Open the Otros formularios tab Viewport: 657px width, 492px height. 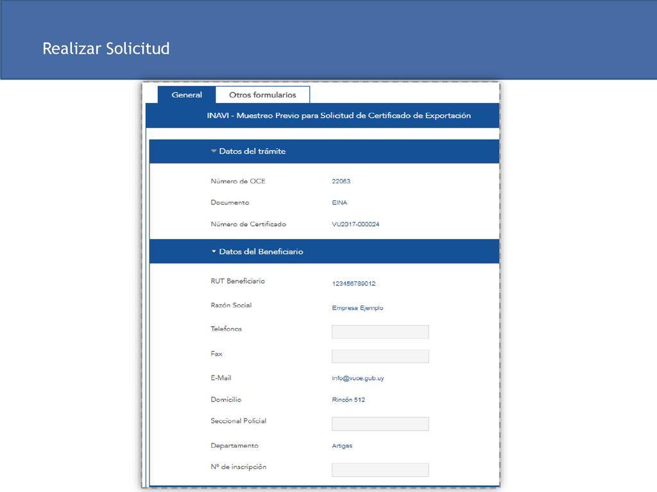tap(262, 95)
